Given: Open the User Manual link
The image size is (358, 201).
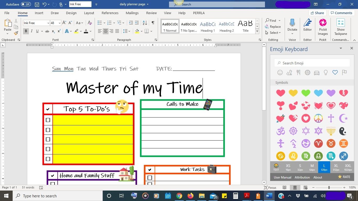Looking at the screenshot, I should pos(282,177).
